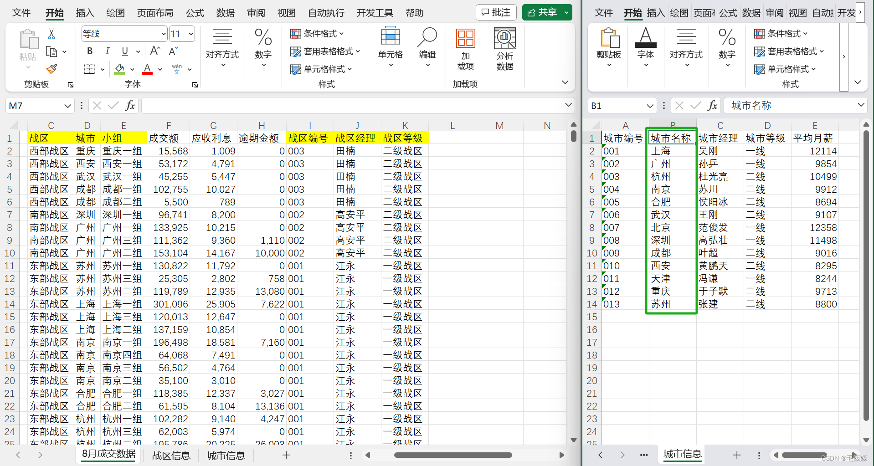Image resolution: width=874 pixels, height=466 pixels.
Task: Open the 数字 percent format menu in left window
Action: (x=263, y=47)
